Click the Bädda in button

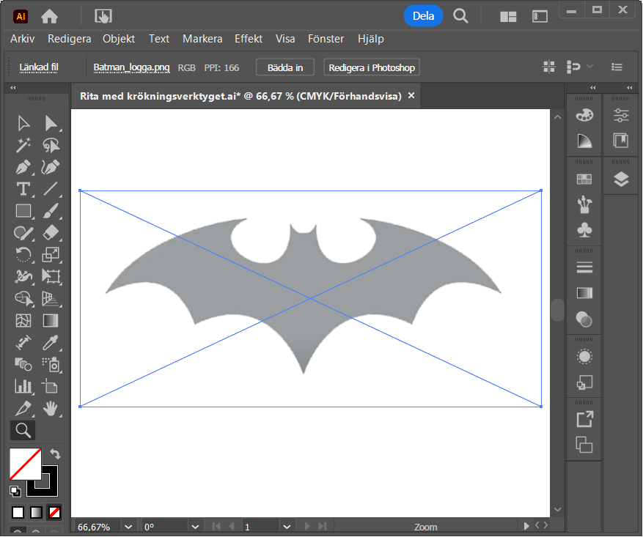[x=285, y=67]
